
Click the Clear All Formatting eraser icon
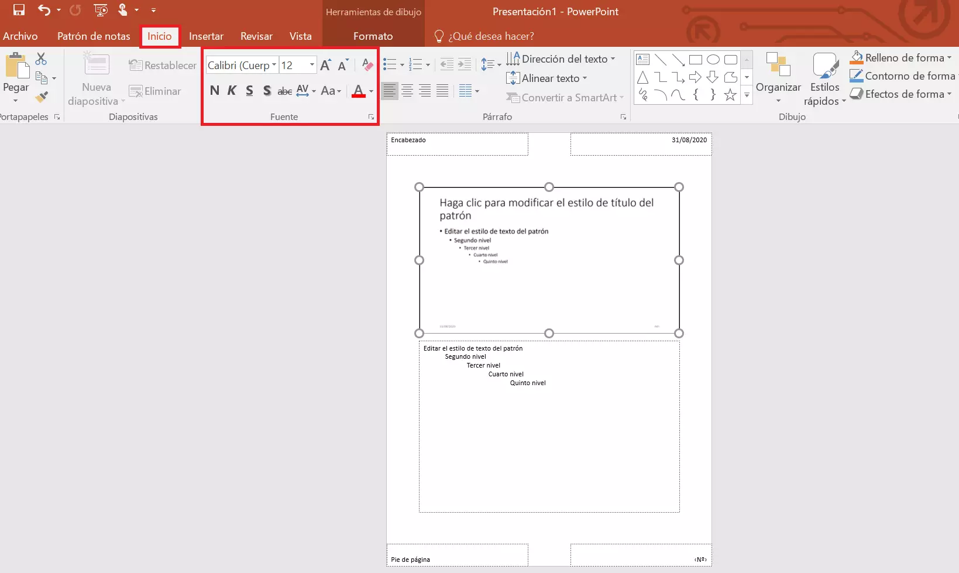367,65
